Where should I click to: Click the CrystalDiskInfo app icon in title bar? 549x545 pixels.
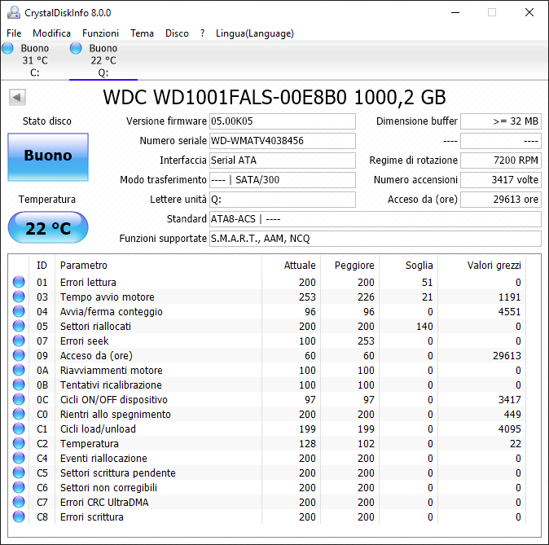[14, 12]
